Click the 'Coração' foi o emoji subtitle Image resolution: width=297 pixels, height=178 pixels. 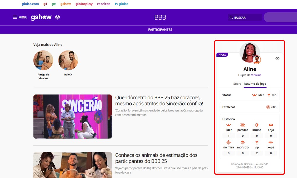[x=159, y=113]
